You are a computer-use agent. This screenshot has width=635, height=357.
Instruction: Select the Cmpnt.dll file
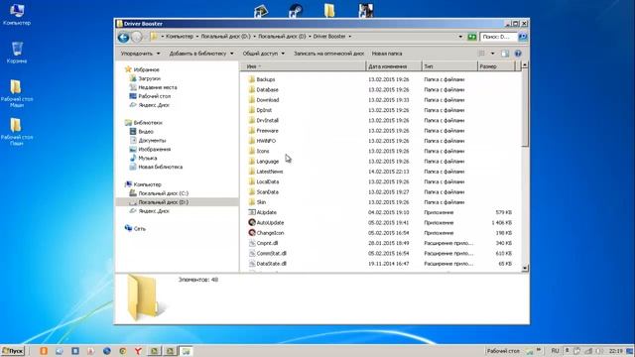pos(267,243)
